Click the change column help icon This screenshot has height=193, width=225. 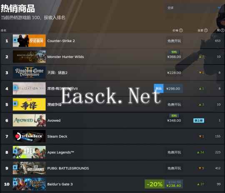tap(206, 30)
